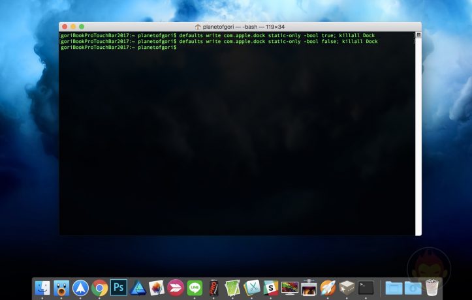Open Slack from the Dock

pos(271,288)
